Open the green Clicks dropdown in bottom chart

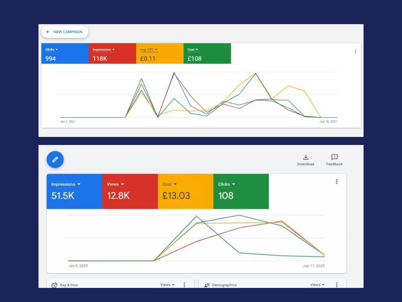[227, 184]
